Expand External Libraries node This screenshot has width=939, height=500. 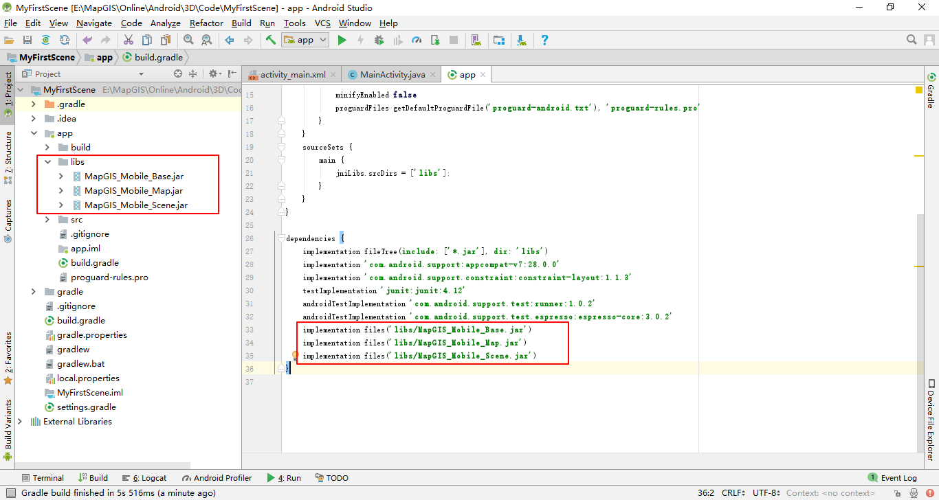[x=20, y=421]
